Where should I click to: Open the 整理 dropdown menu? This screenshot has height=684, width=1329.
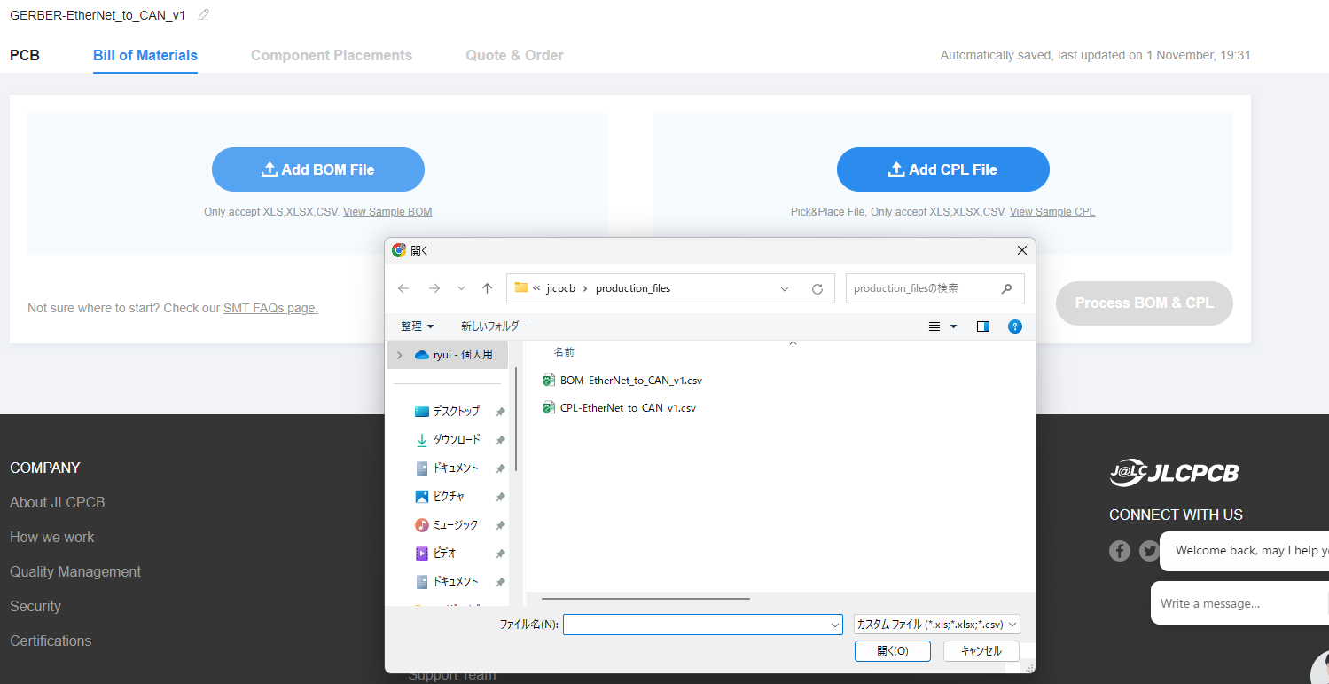[x=418, y=326]
